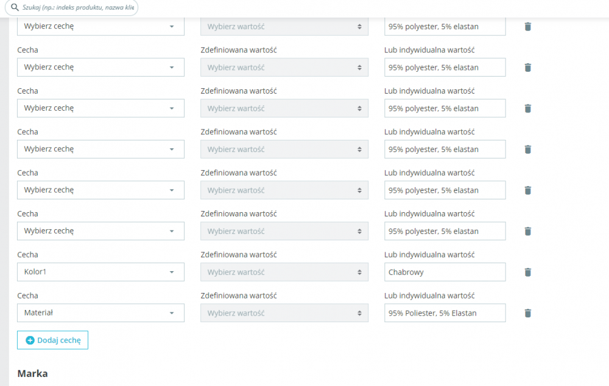Image resolution: width=609 pixels, height=386 pixels.
Task: Open Wybierz wartość dropdown in Materiał row
Action: tap(284, 313)
